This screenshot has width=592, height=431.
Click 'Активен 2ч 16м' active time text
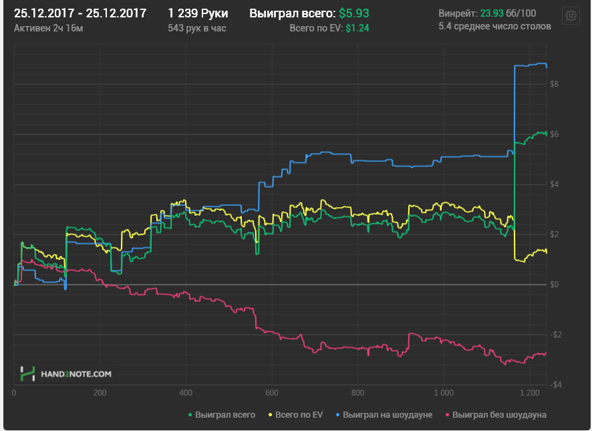[48, 28]
